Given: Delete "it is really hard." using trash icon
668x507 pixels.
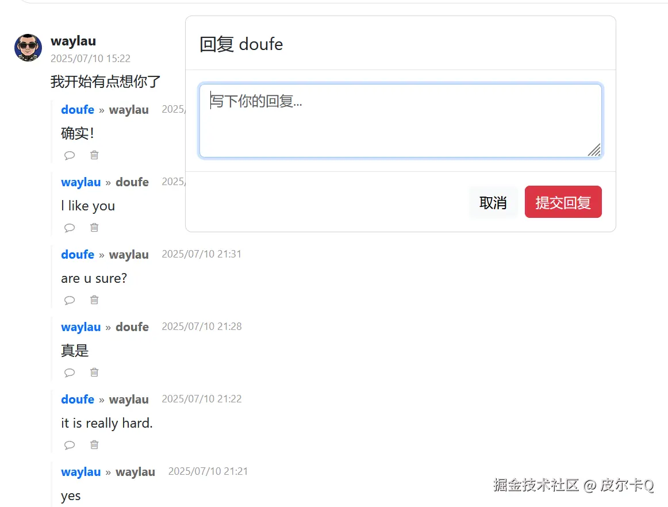Looking at the screenshot, I should pos(94,444).
